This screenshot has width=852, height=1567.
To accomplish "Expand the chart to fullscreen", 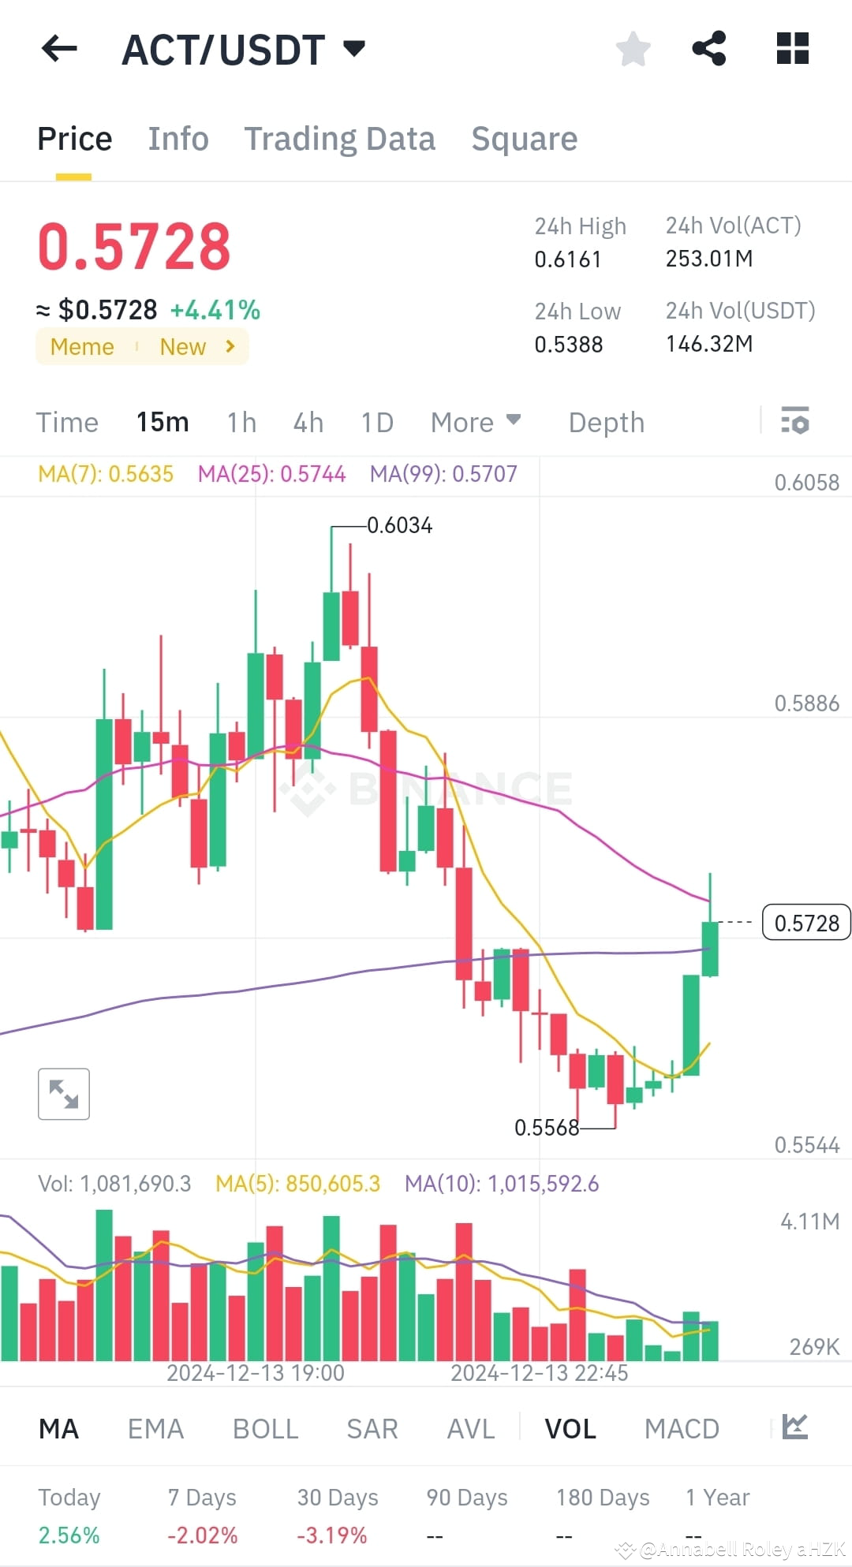I will pos(63,1093).
